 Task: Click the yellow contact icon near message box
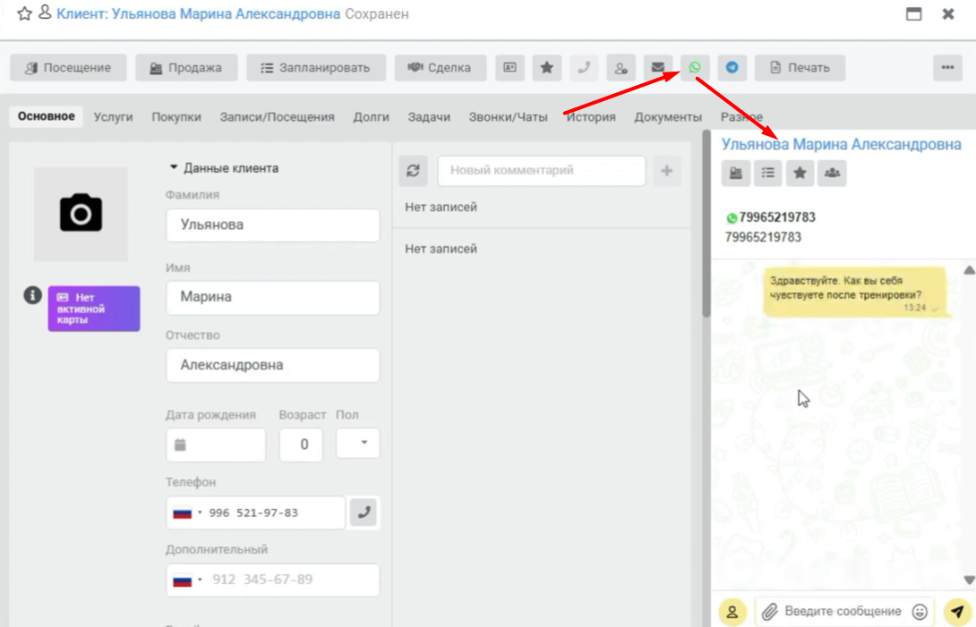click(x=732, y=612)
